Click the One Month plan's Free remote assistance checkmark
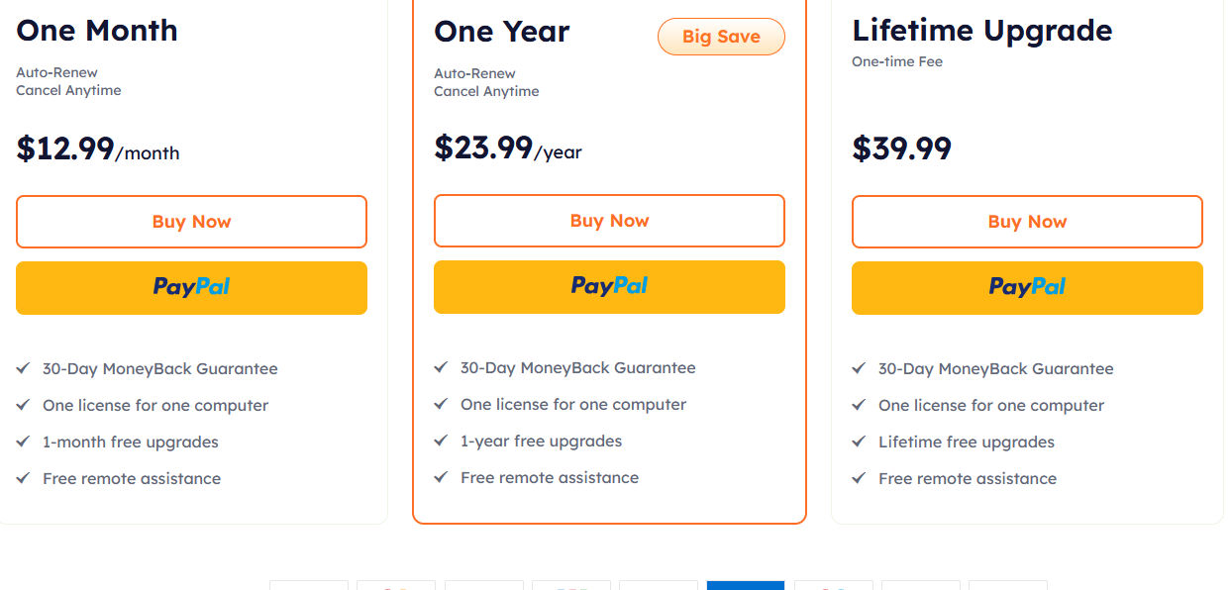 [23, 478]
